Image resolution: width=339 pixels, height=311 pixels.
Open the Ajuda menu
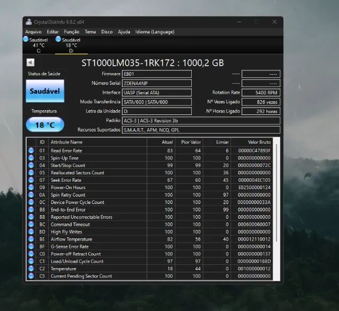point(124,32)
